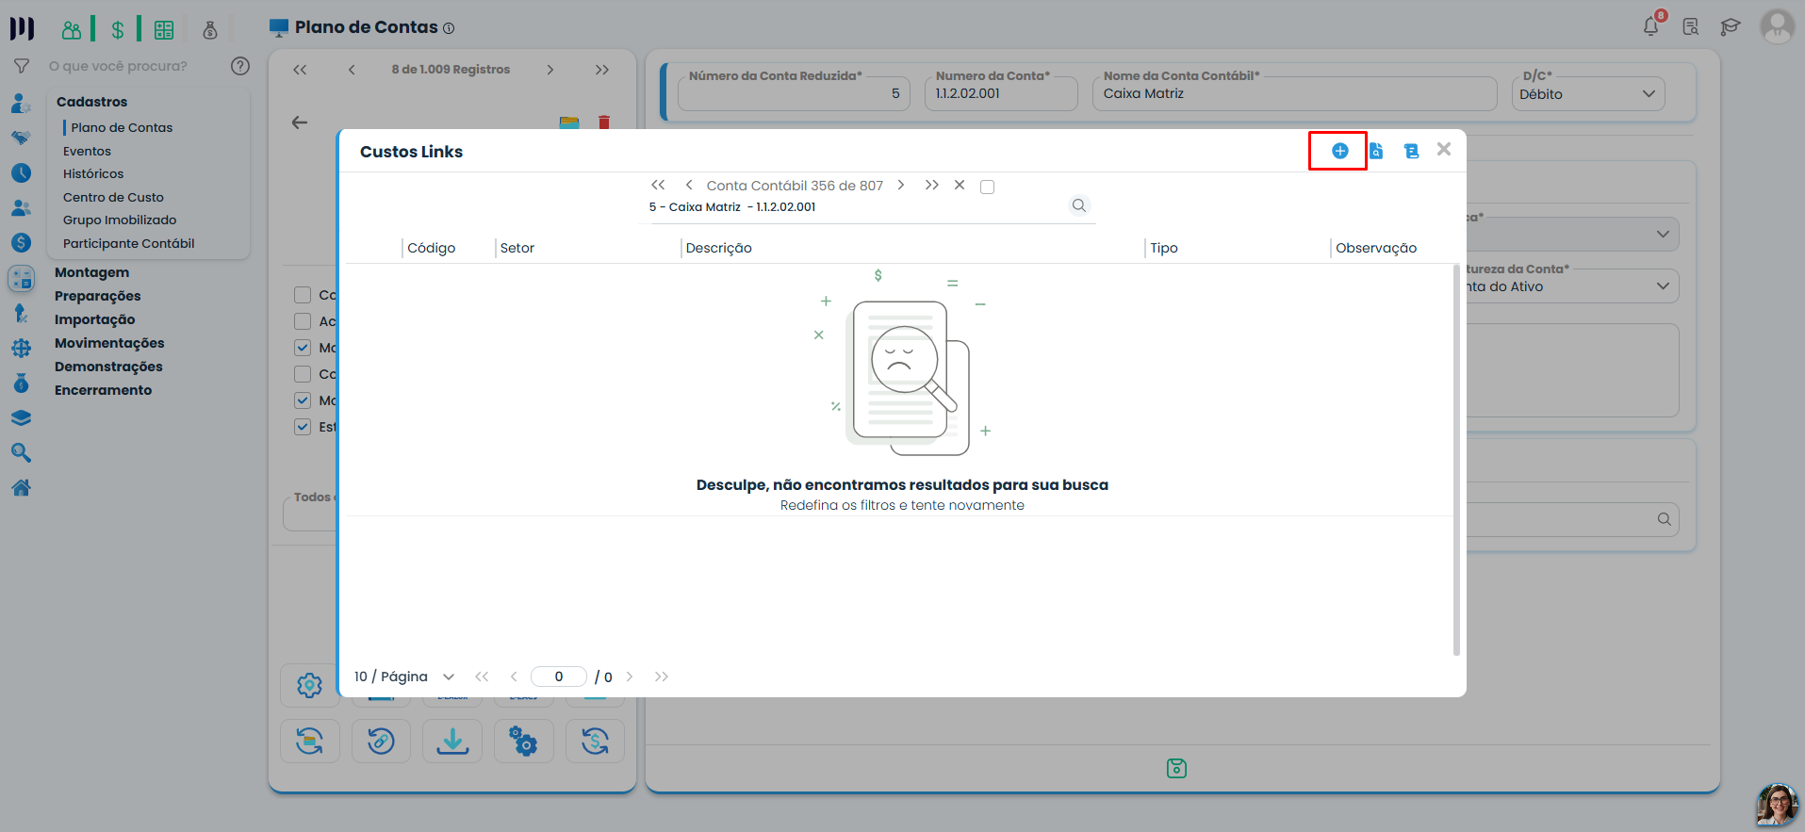This screenshot has height=832, width=1805.
Task: Click the double gears icon button
Action: [523, 741]
